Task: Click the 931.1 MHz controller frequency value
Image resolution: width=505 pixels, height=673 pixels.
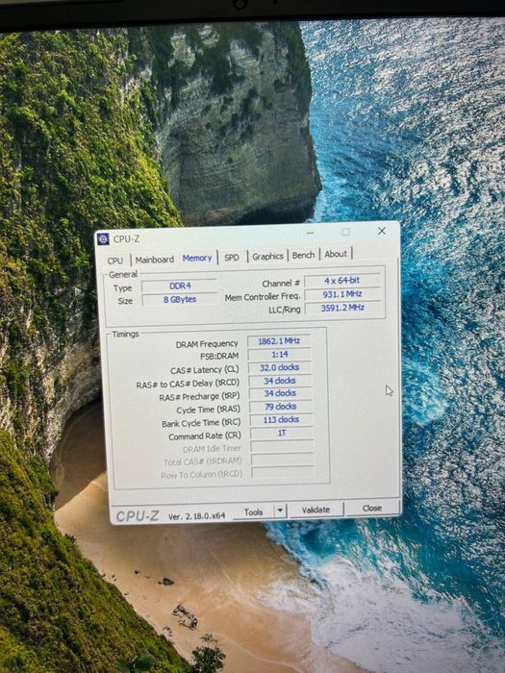Action: [x=342, y=294]
